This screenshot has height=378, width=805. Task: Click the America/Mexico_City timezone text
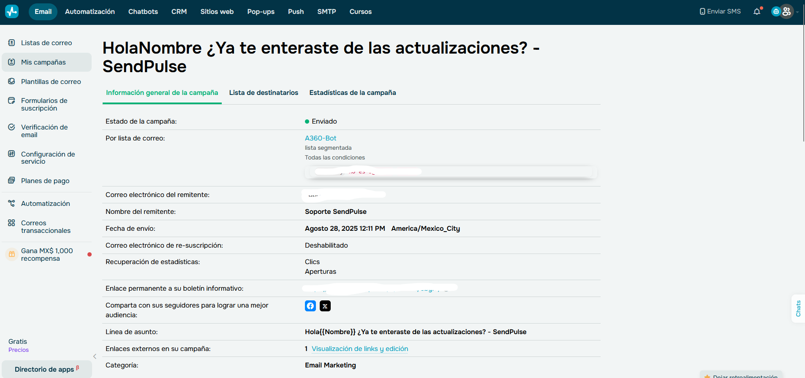[x=426, y=228]
